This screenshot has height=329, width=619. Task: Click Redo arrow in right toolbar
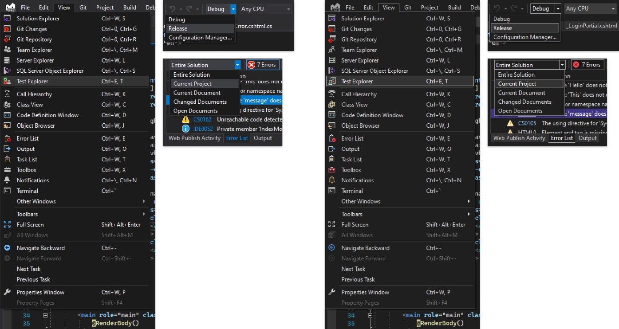(513, 8)
